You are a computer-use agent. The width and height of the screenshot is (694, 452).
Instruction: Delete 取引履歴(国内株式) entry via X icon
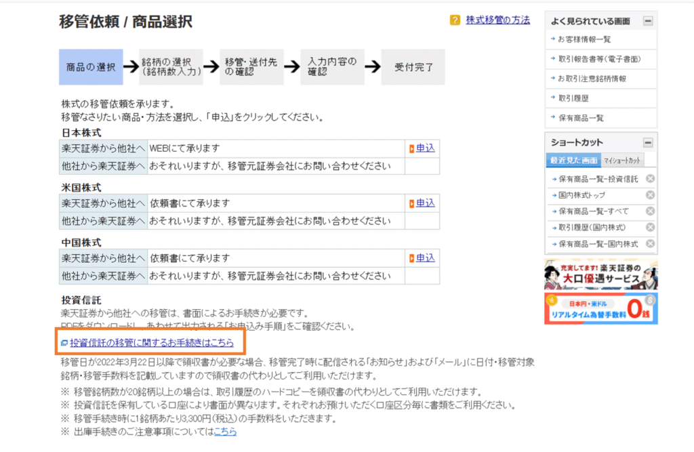650,228
